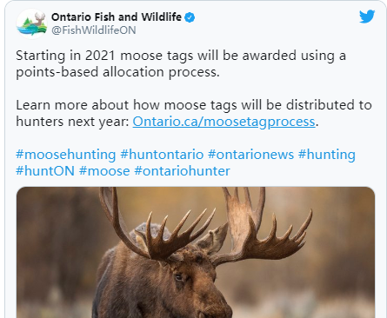This screenshot has height=318, width=387.
Task: Click the 'Starting in 2021 moose tags' sentence
Action: pos(181,56)
